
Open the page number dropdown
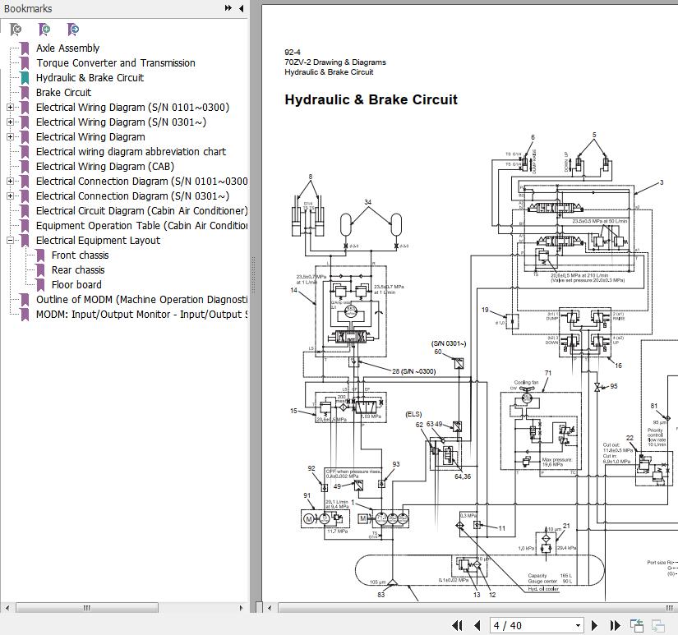click(x=578, y=625)
